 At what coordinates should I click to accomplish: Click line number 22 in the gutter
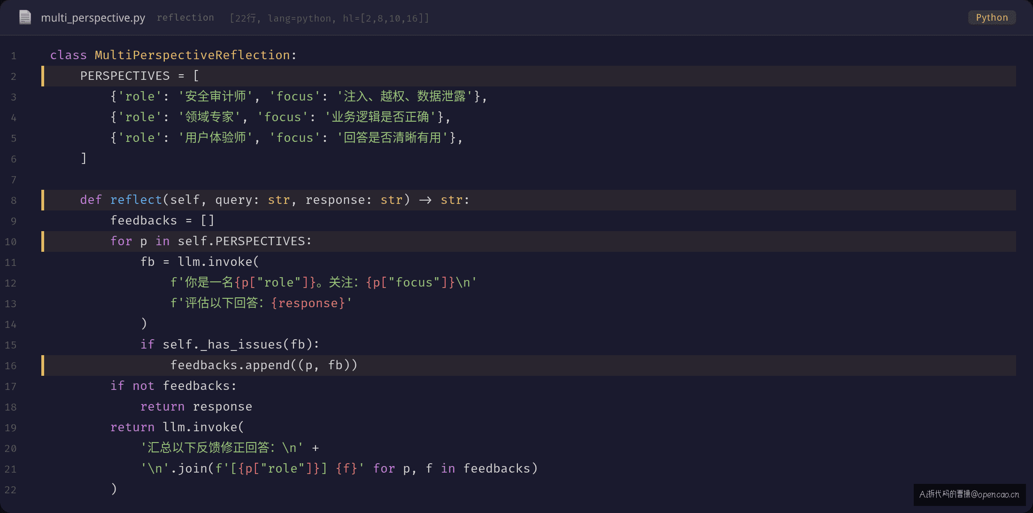[x=10, y=490]
